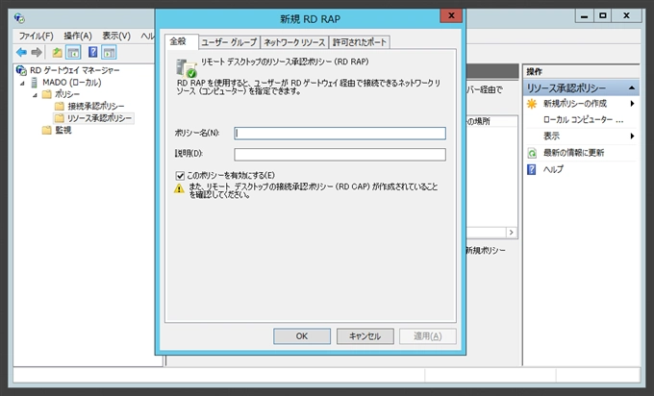
Task: Expand the 表示 submenu arrow in actions
Action: [632, 136]
